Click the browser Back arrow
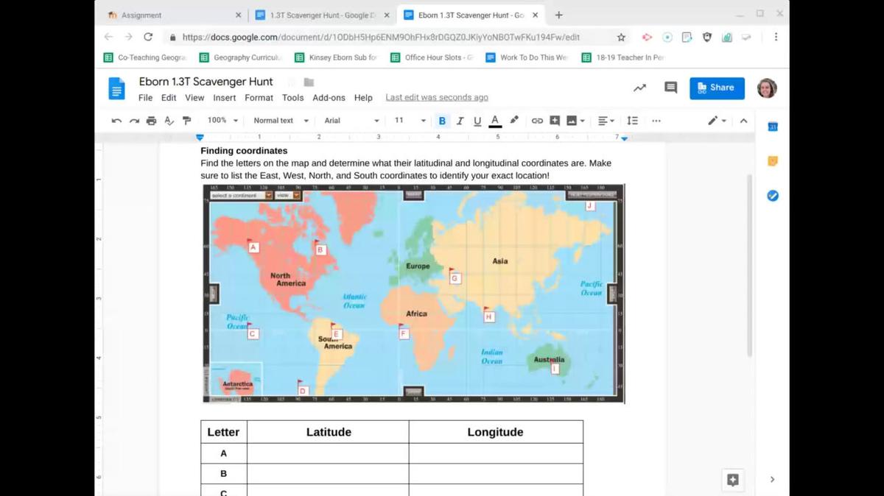This screenshot has height=496, width=884. coord(109,37)
